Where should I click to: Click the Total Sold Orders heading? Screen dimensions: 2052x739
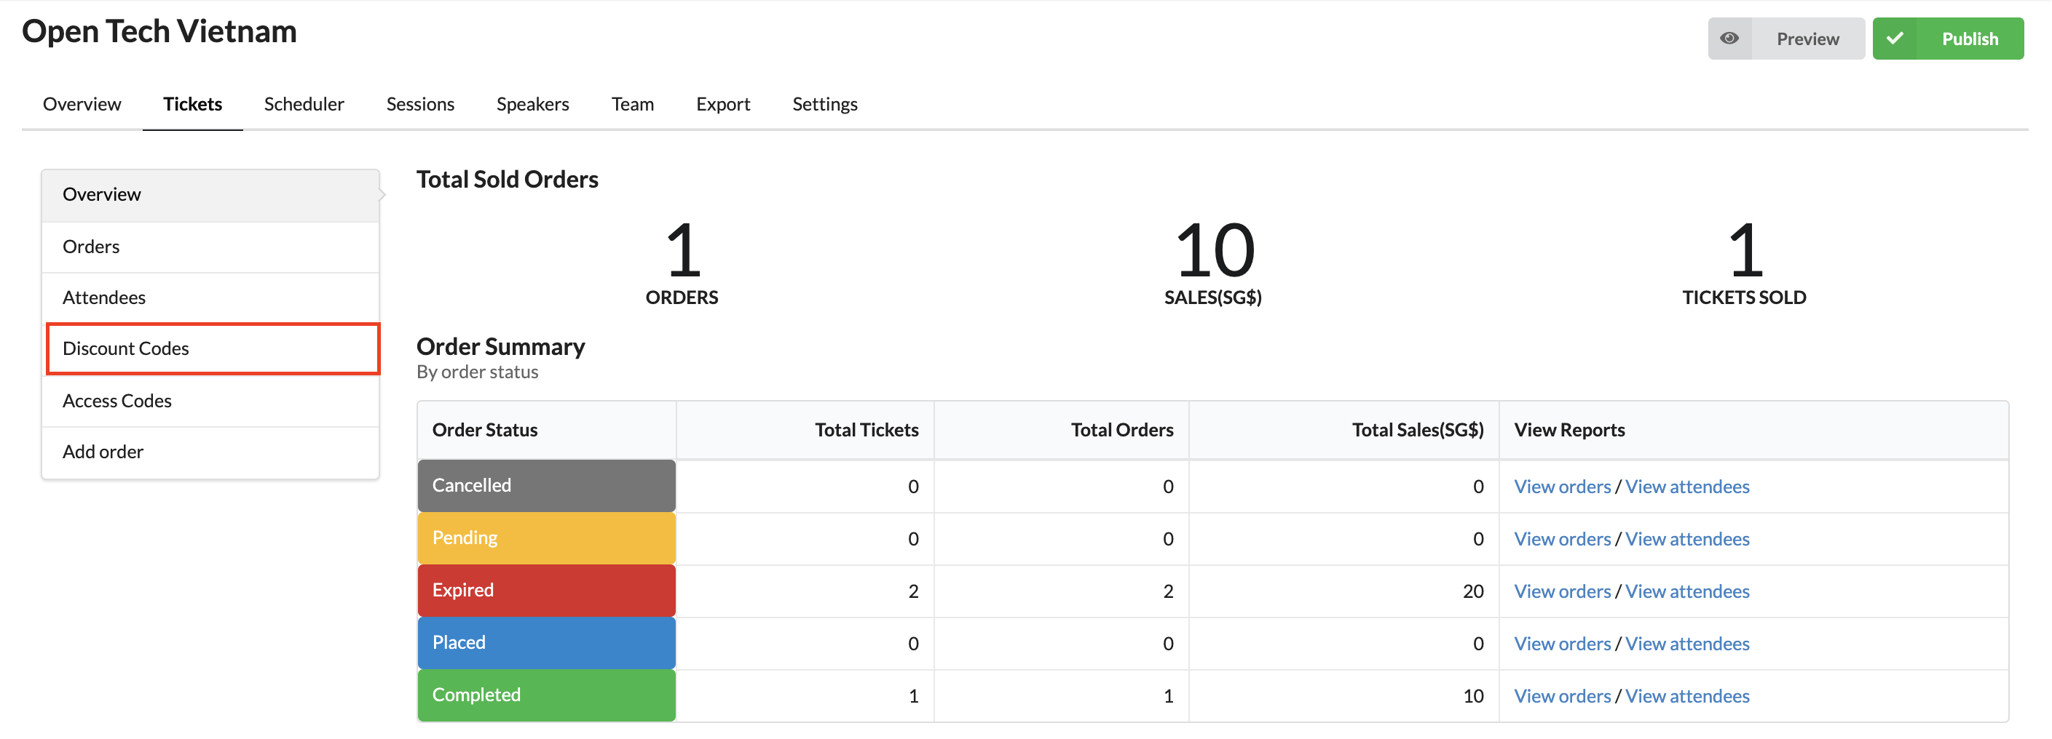click(x=507, y=180)
